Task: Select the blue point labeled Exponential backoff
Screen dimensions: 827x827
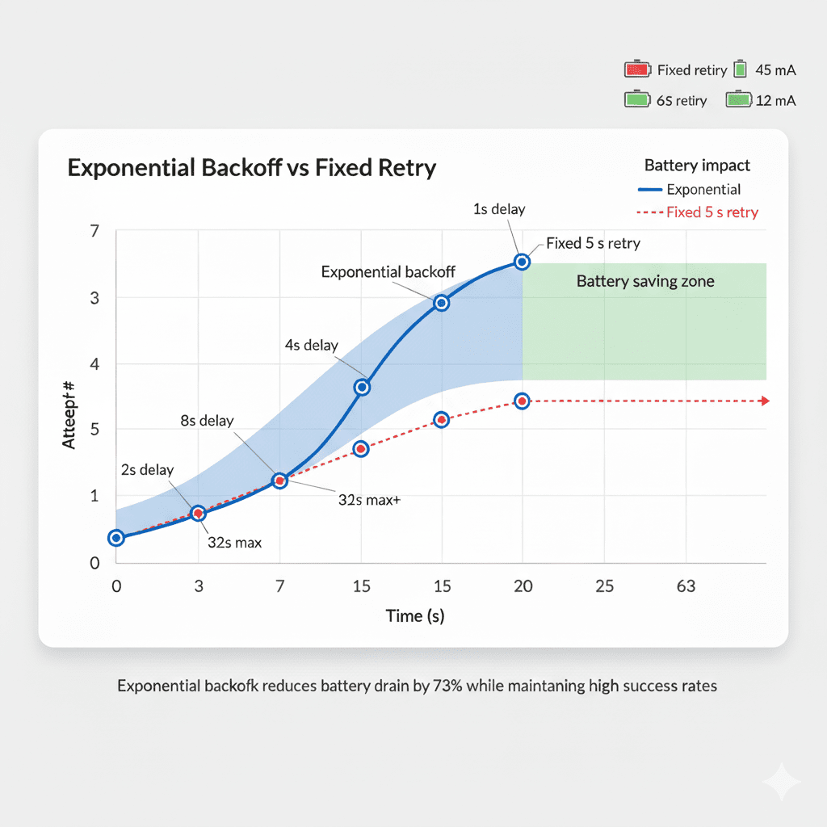Action: 442,304
